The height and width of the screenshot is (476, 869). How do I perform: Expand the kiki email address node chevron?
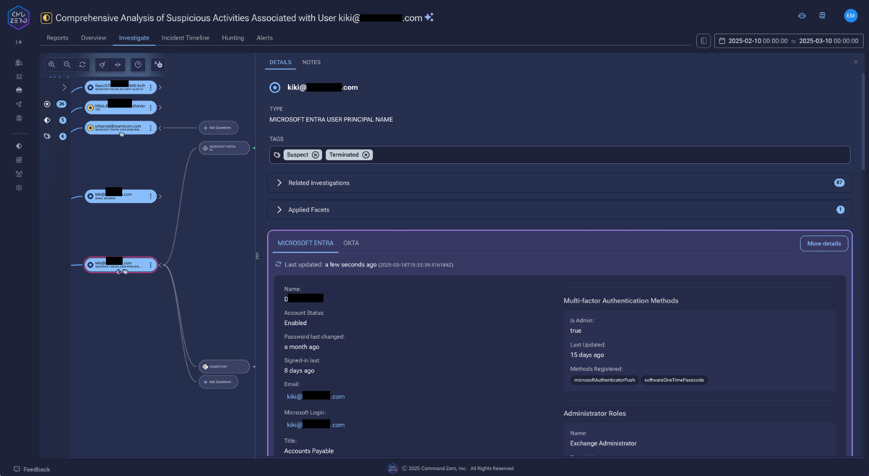coord(160,196)
